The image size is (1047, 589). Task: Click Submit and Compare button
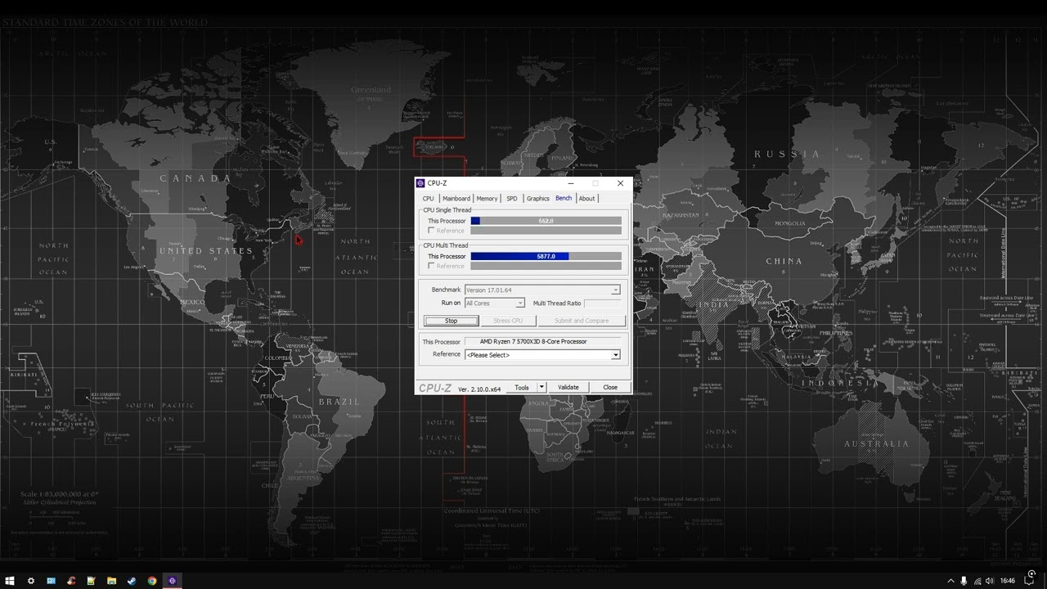click(582, 321)
